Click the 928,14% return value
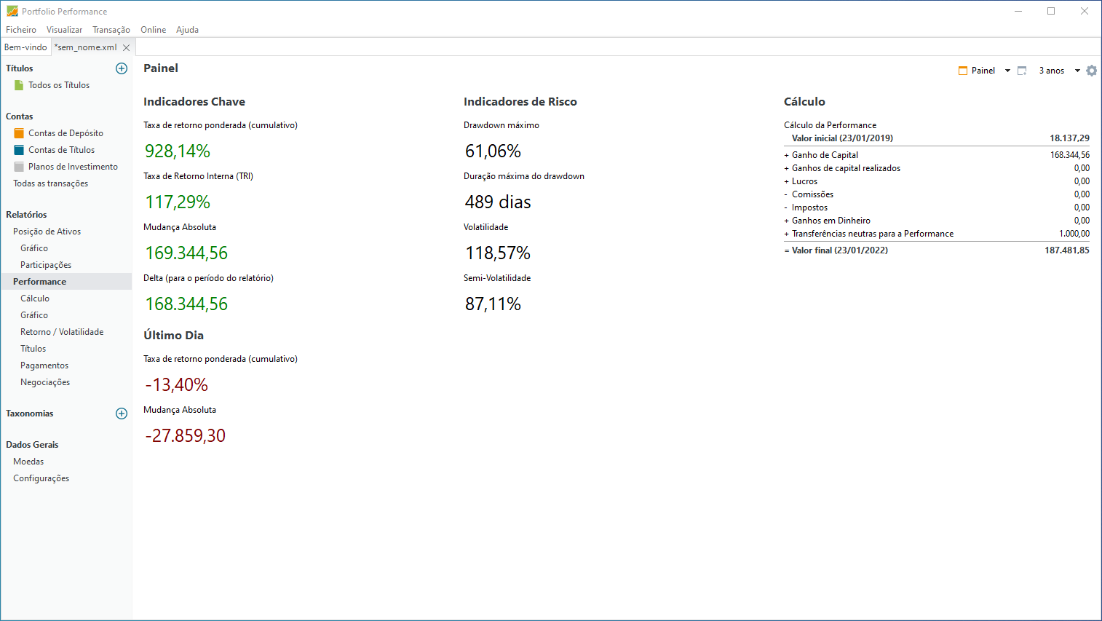The width and height of the screenshot is (1102, 621). [x=178, y=151]
